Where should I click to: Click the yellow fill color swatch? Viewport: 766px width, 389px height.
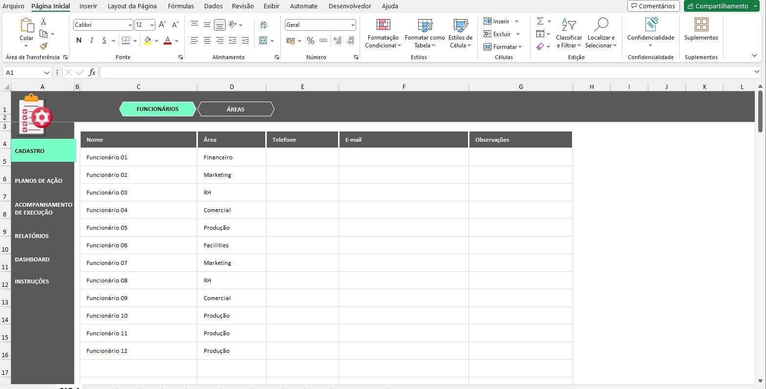tap(148, 41)
